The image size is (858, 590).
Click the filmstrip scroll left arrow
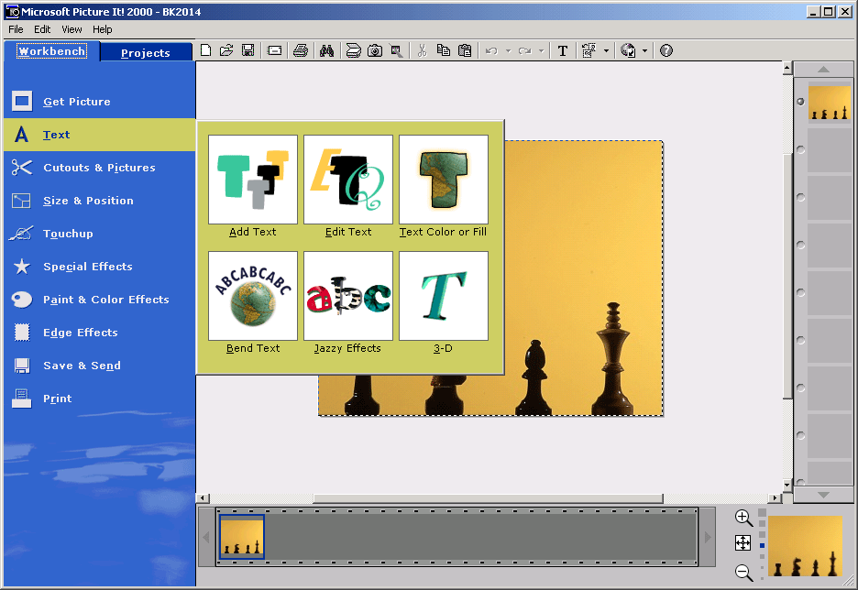coord(206,537)
